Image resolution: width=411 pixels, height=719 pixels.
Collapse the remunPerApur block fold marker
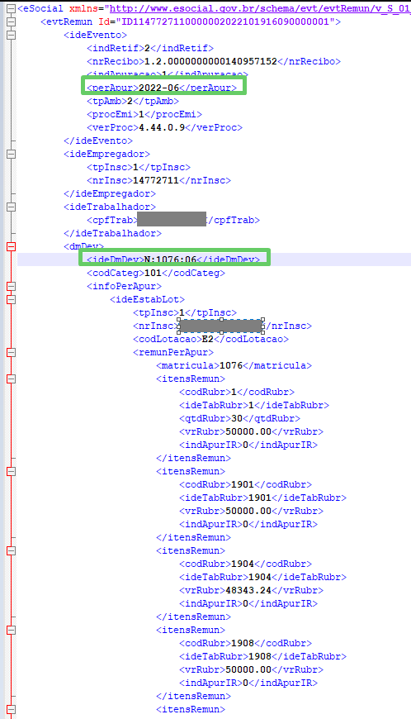pyautogui.click(x=11, y=352)
